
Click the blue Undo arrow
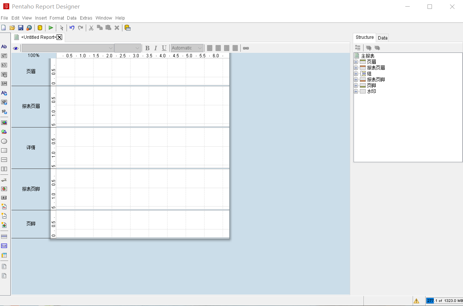72,28
